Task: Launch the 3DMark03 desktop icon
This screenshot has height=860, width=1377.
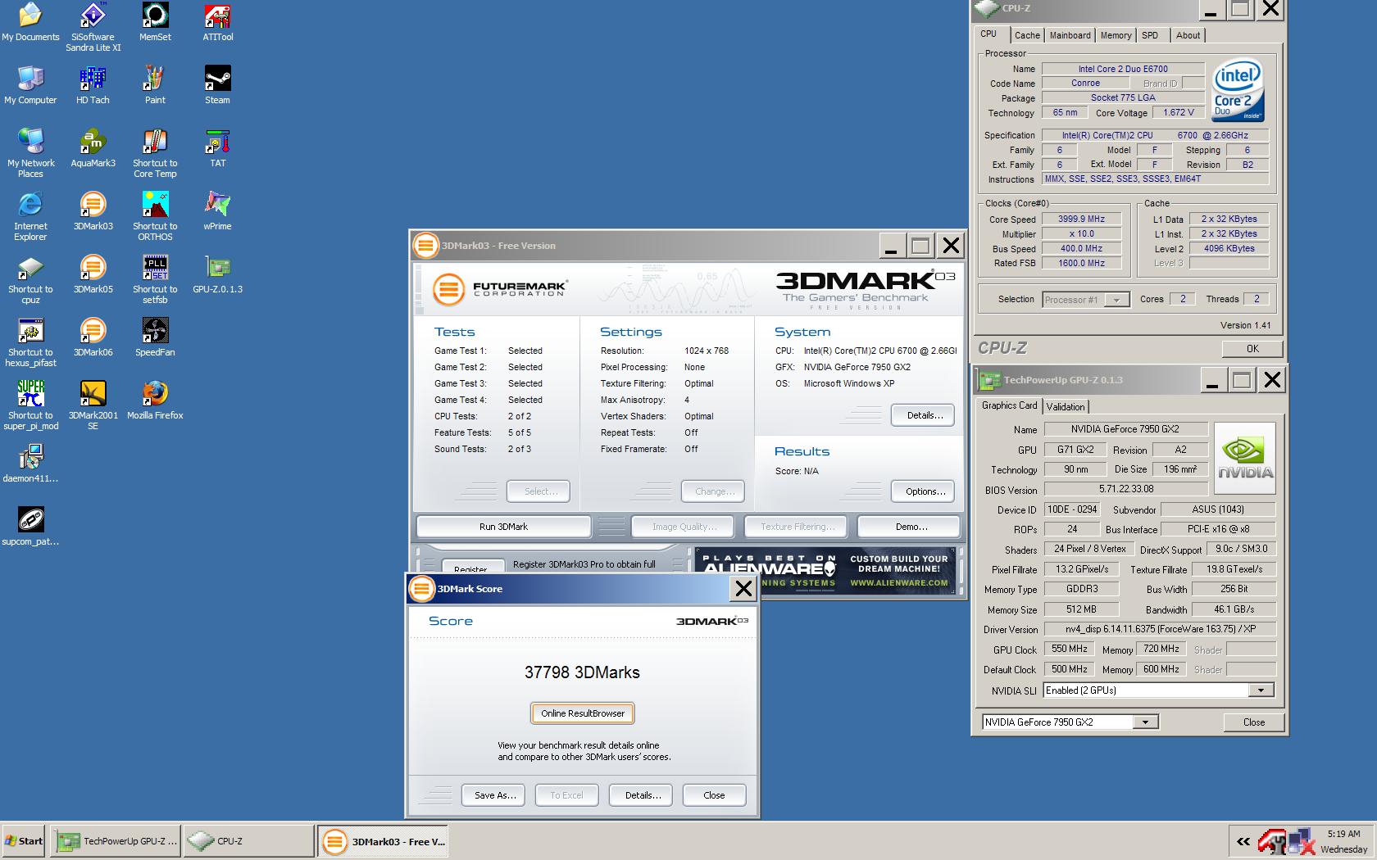Action: click(x=93, y=211)
